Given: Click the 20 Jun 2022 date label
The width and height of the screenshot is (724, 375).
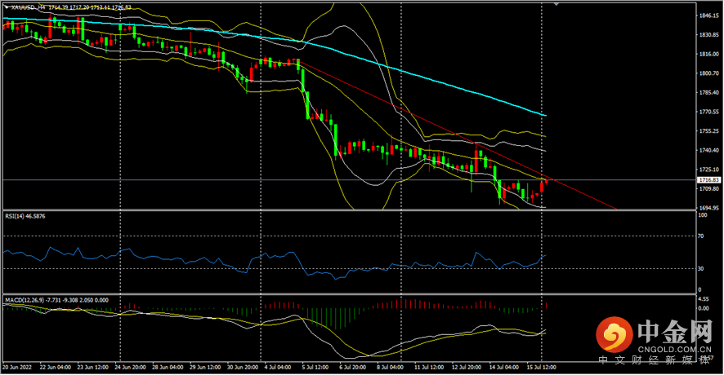Looking at the screenshot, I should [x=17, y=367].
